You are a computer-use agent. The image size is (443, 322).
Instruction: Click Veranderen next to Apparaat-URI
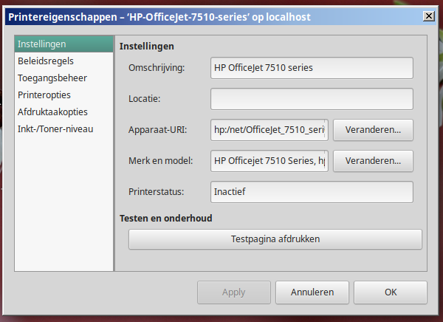(x=373, y=130)
